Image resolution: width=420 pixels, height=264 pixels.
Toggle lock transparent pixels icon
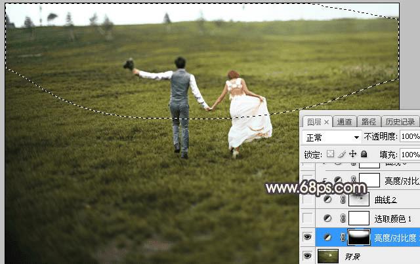[x=331, y=154]
